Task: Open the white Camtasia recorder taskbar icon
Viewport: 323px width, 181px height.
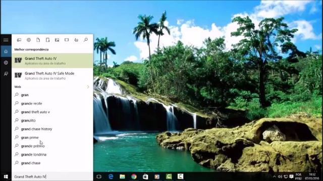Action: [180, 176]
